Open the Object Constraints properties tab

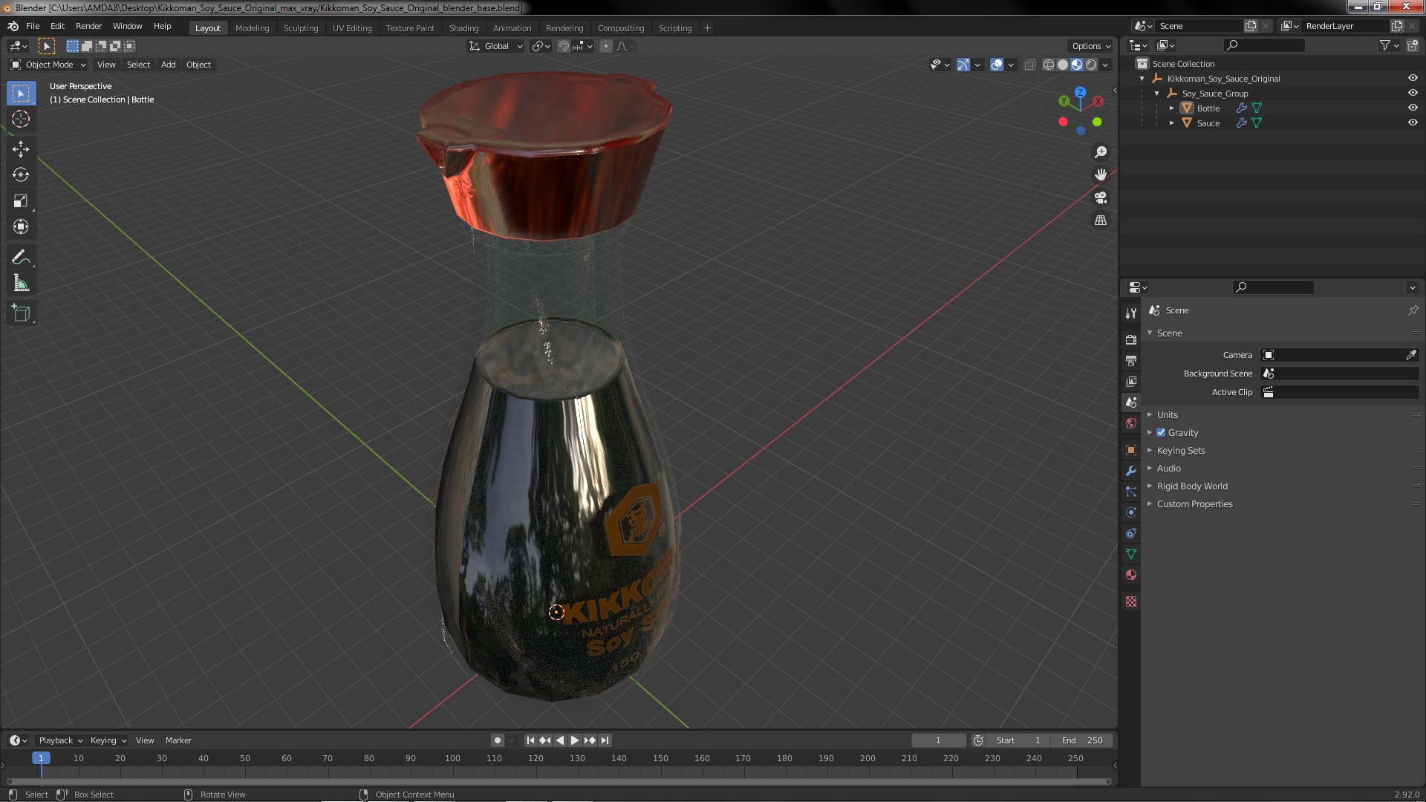[x=1131, y=533]
